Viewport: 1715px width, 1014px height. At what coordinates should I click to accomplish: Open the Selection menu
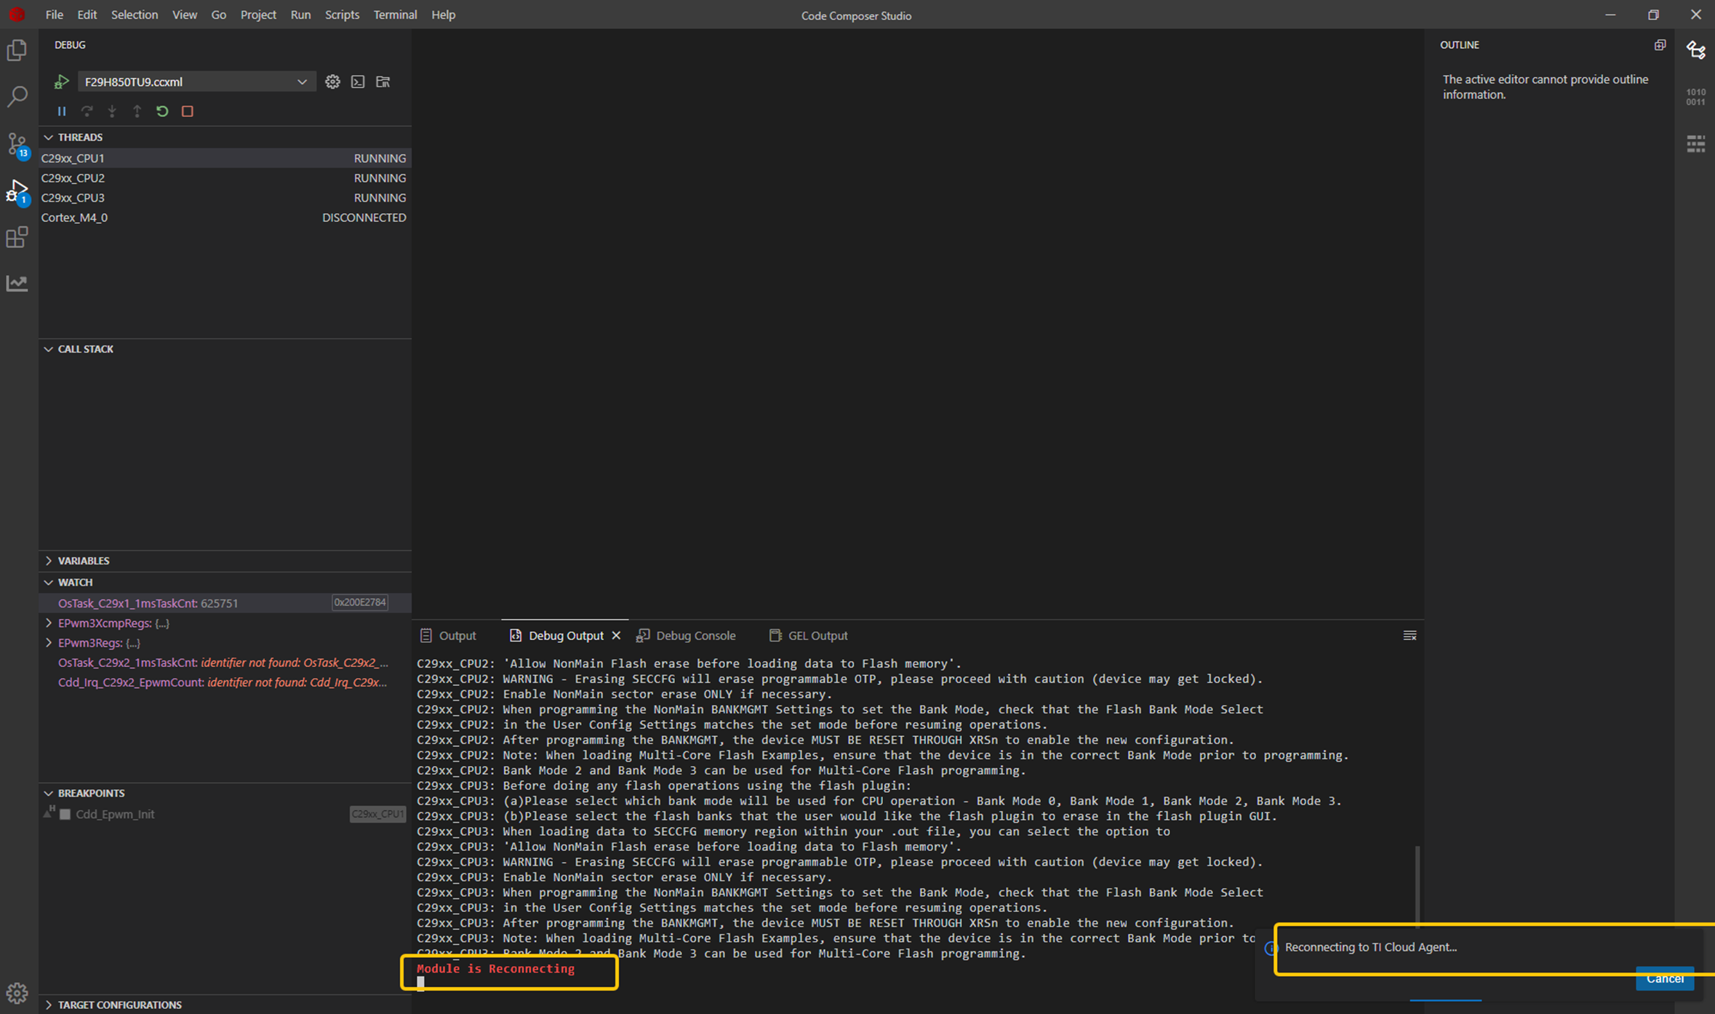pyautogui.click(x=135, y=15)
